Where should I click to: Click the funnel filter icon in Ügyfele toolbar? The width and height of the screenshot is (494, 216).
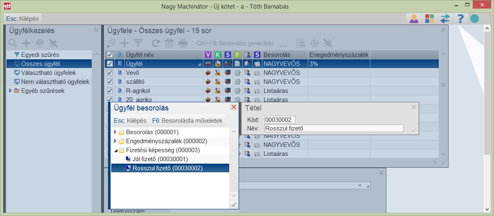tap(138, 43)
